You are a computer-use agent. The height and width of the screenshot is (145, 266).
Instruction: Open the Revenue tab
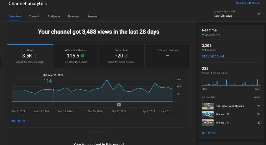coord(74,16)
